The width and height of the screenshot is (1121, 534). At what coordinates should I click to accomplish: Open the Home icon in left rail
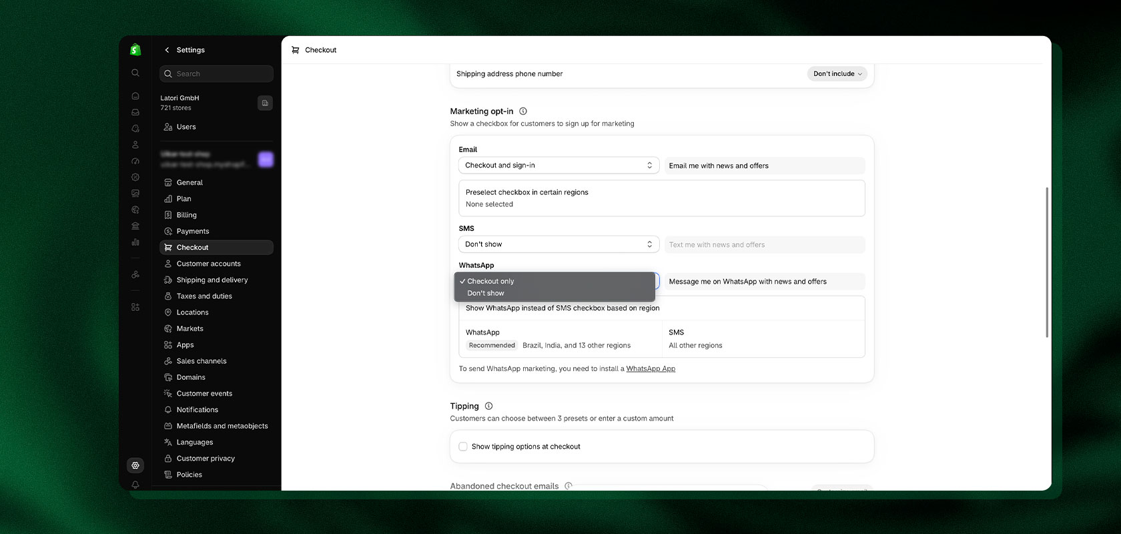tap(135, 96)
